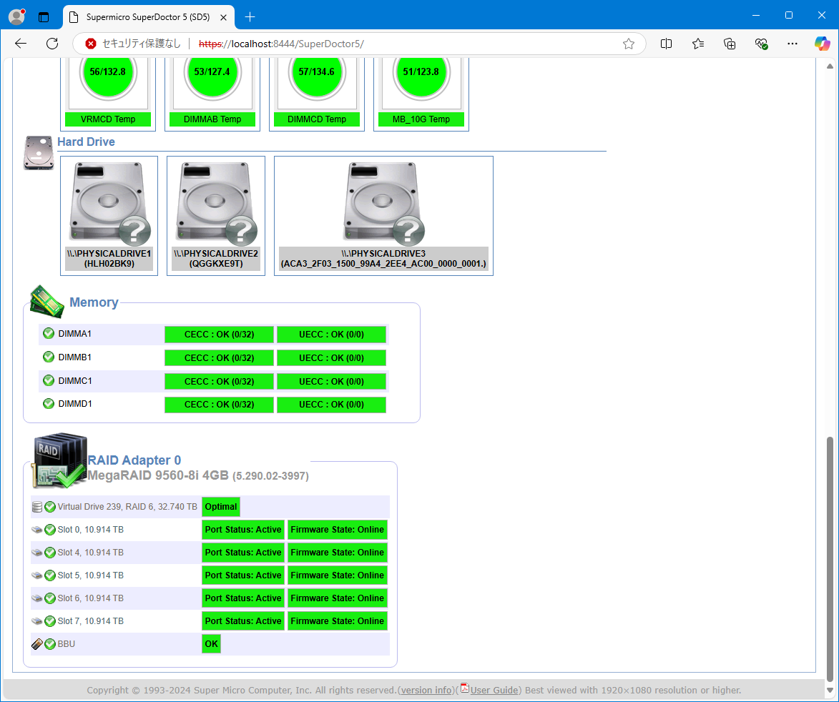This screenshot has height=702, width=839.
Task: Select the Supermicro SuperDoctor 5 tab
Action: pyautogui.click(x=148, y=17)
